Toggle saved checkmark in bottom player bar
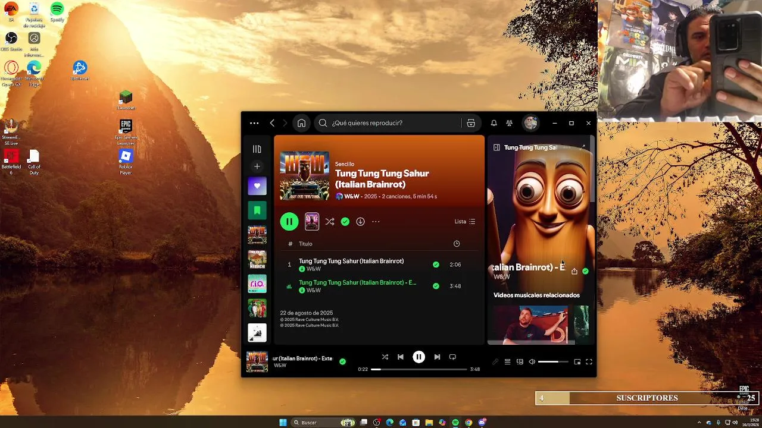 342,361
